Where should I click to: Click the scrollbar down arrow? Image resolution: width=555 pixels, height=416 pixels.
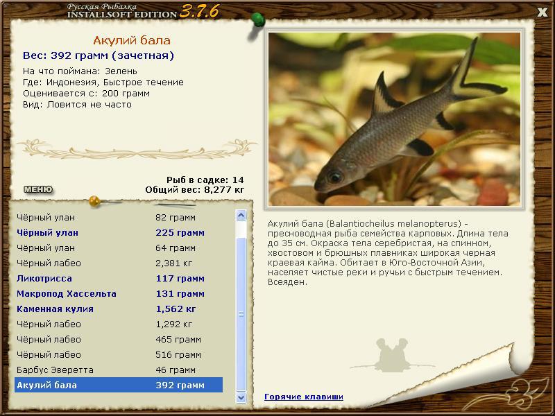tap(241, 397)
